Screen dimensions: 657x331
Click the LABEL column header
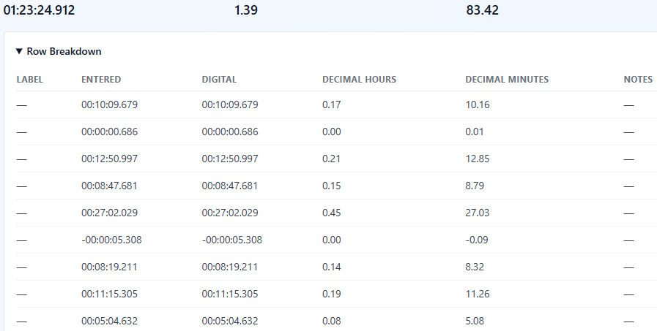(x=30, y=80)
